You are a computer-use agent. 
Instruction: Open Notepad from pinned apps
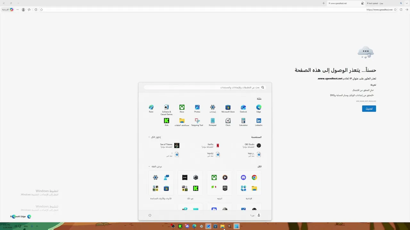click(x=213, y=122)
